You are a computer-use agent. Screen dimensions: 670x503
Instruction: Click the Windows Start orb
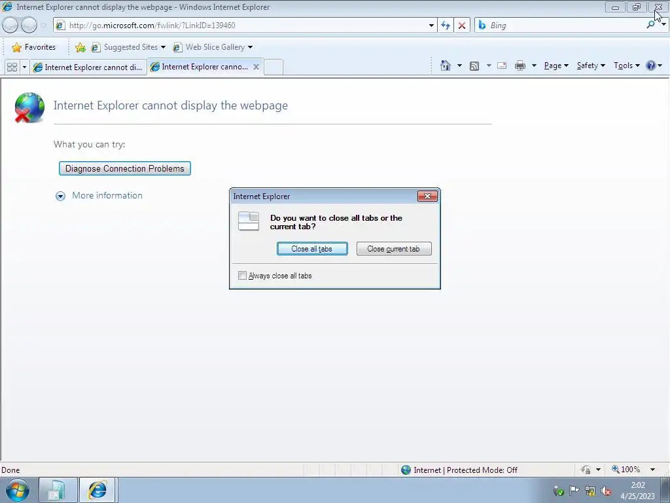coord(18,490)
